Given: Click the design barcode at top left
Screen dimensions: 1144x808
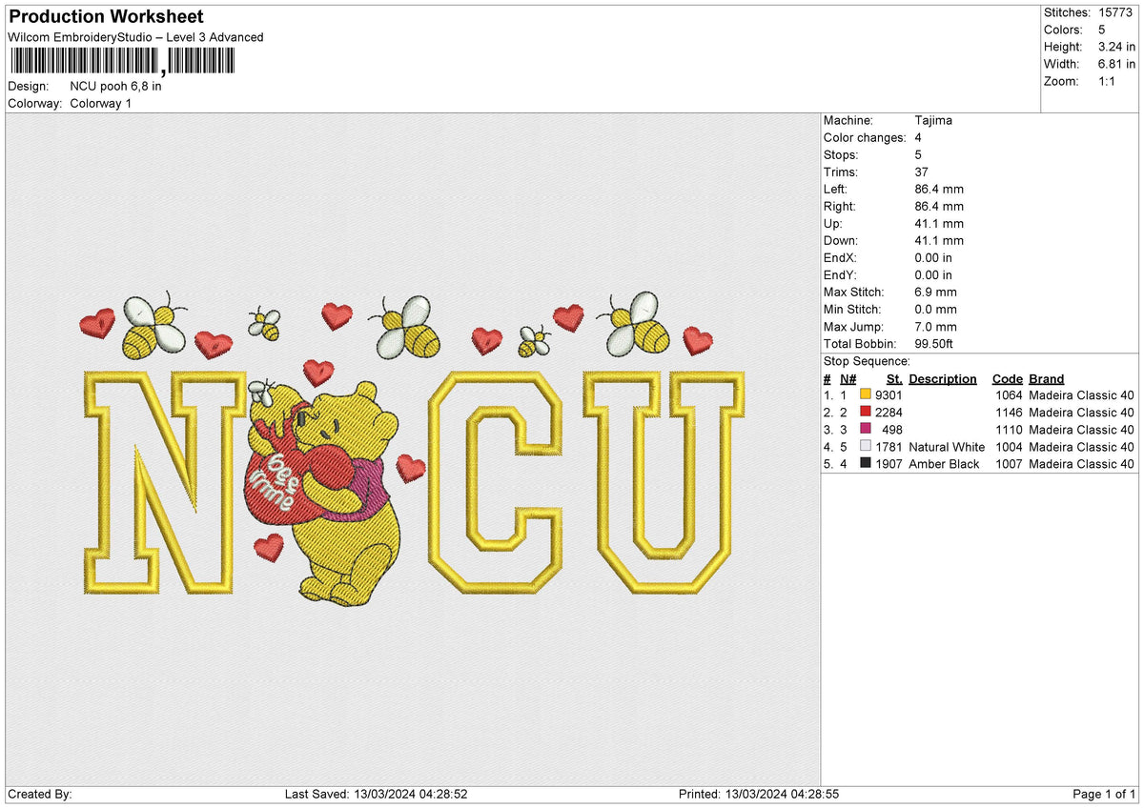Looking at the screenshot, I should pyautogui.click(x=122, y=62).
